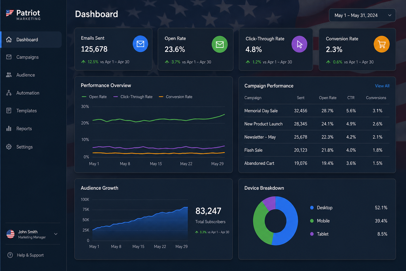The width and height of the screenshot is (406, 271).
Task: Open the Dashboard menu item
Action: [x=31, y=39]
